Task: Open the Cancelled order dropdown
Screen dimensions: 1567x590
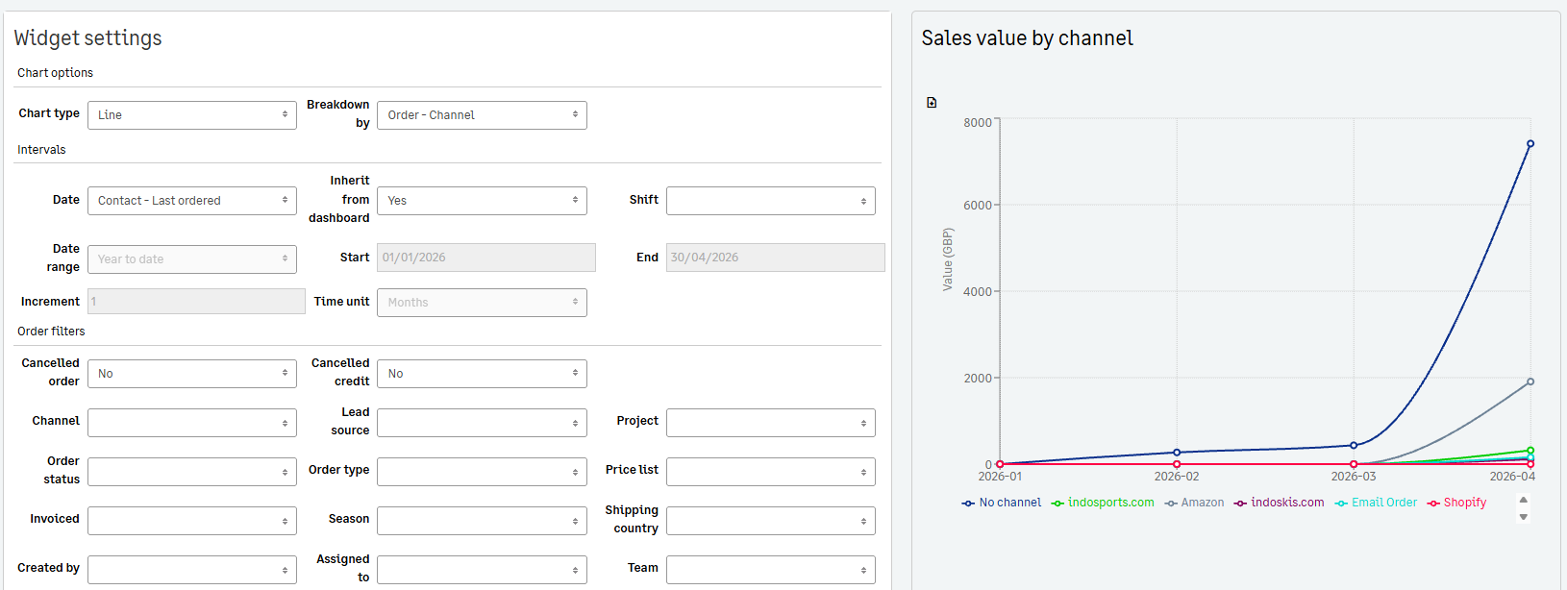Action: [x=192, y=374]
